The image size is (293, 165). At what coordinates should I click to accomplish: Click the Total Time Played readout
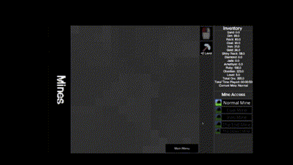(x=233, y=82)
